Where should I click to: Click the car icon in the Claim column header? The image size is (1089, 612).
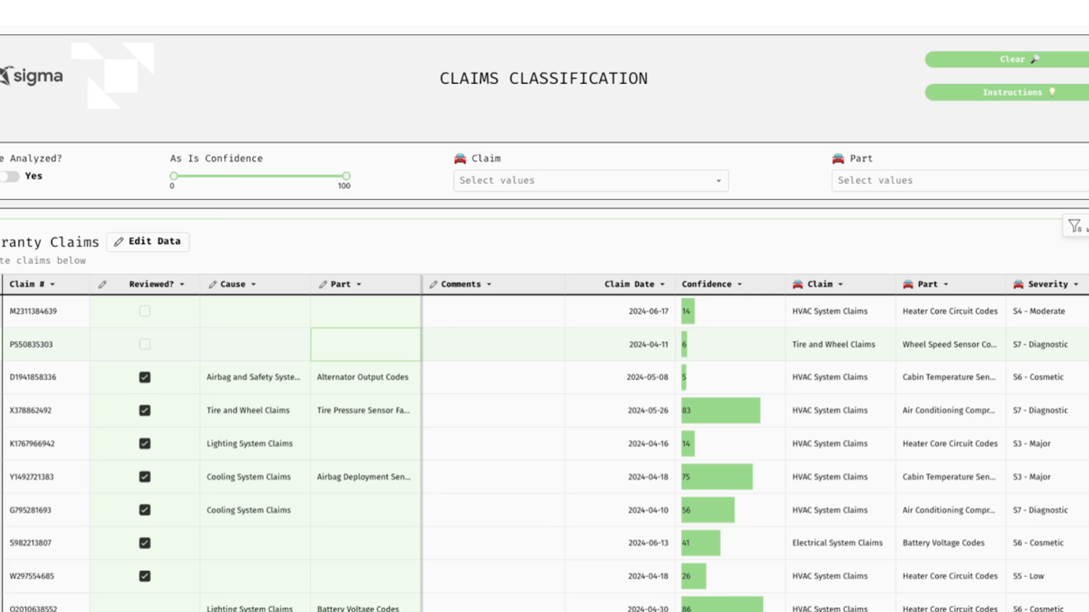coord(798,284)
